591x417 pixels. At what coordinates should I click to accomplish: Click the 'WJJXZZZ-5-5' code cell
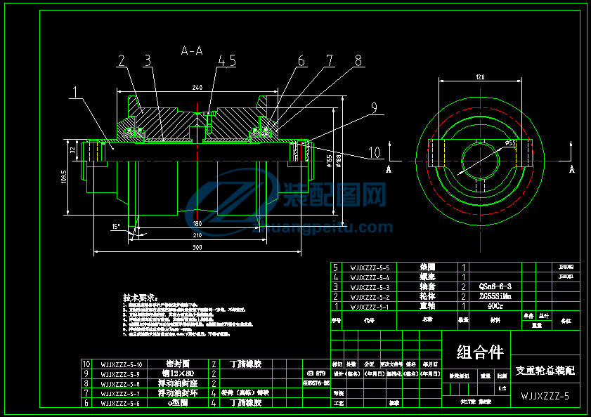point(370,268)
